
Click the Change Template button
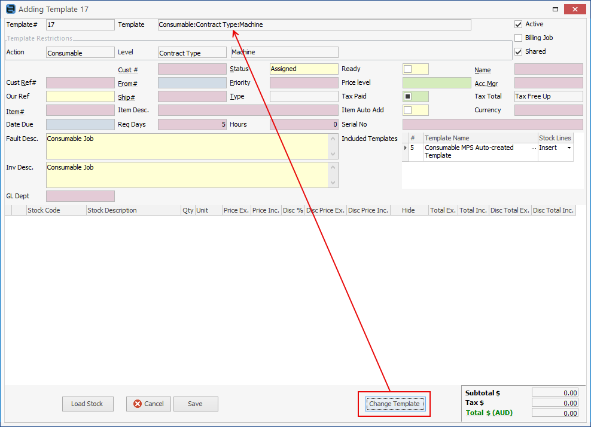(395, 404)
